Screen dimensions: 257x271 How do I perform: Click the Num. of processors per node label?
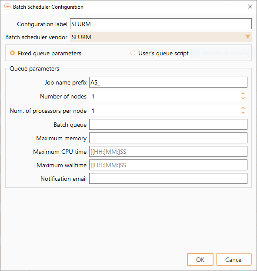click(x=48, y=111)
